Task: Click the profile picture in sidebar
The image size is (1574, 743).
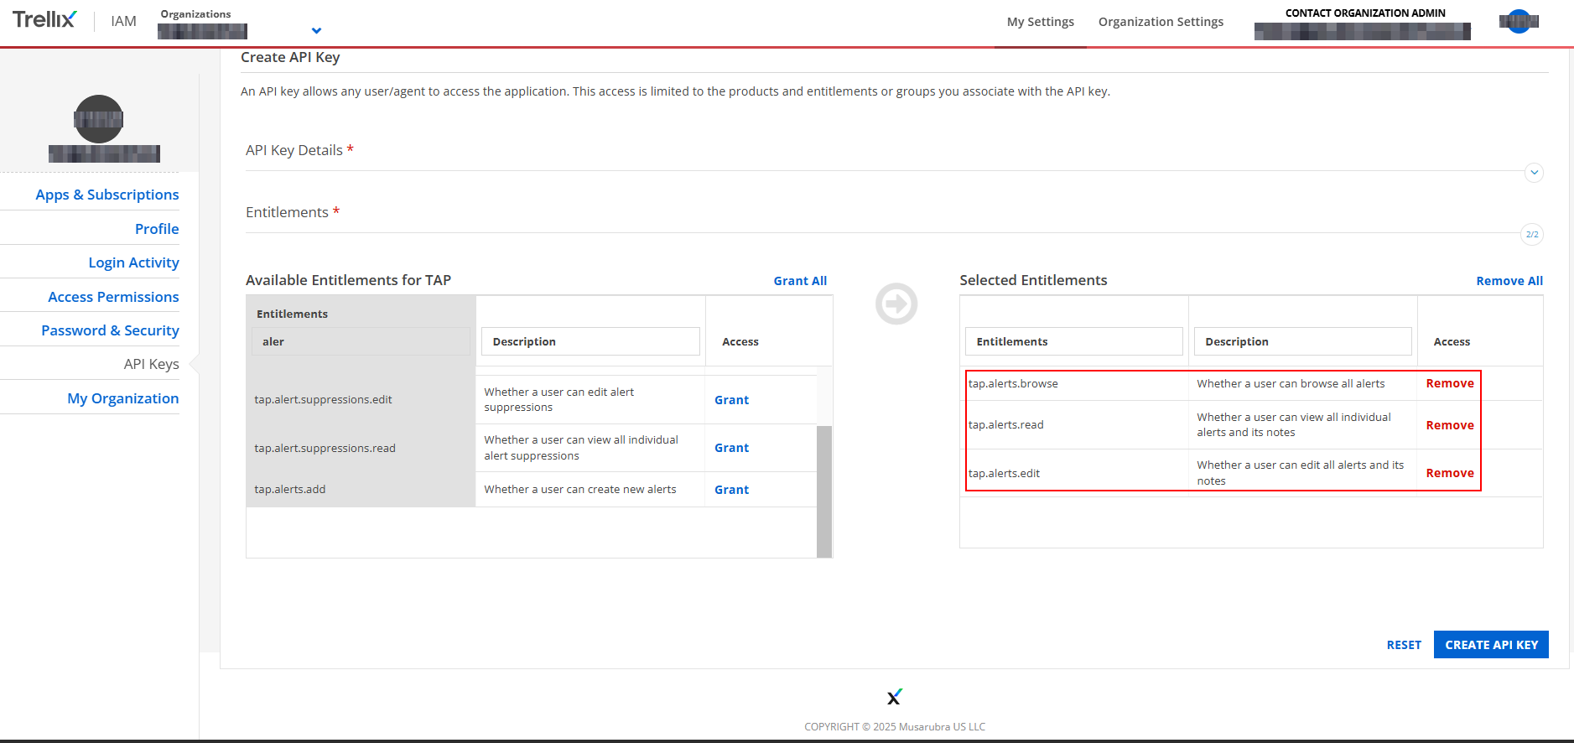Action: tap(99, 119)
